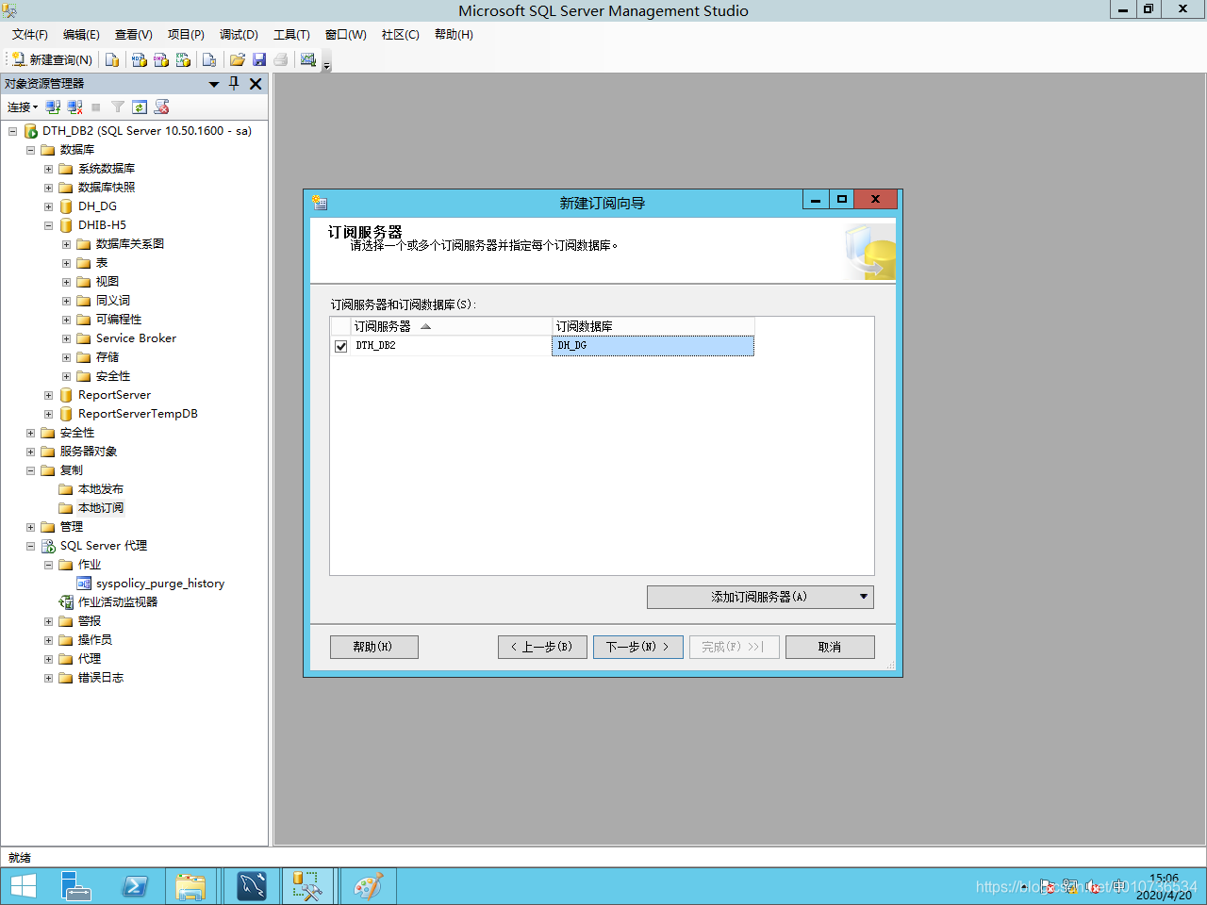Toggle the auto-hide pin of Object Explorer

pyautogui.click(x=234, y=83)
